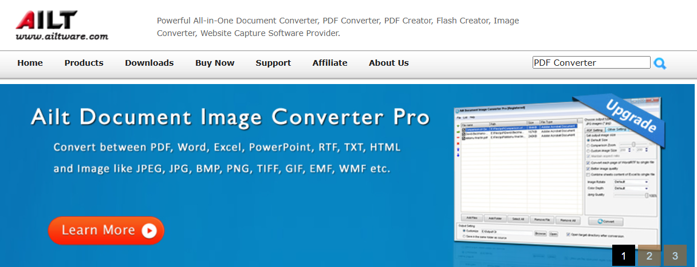Click the orange Learn More button
Screen dimensions: 697x267
106,230
